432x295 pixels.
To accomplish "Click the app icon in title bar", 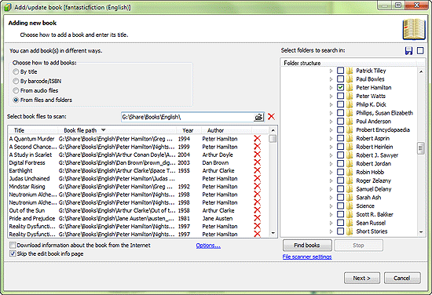I will 8,7.
